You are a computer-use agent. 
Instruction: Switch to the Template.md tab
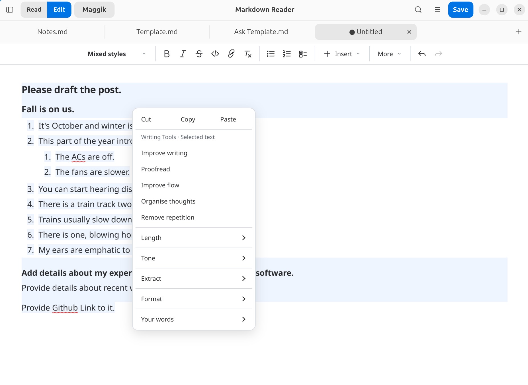pos(157,32)
